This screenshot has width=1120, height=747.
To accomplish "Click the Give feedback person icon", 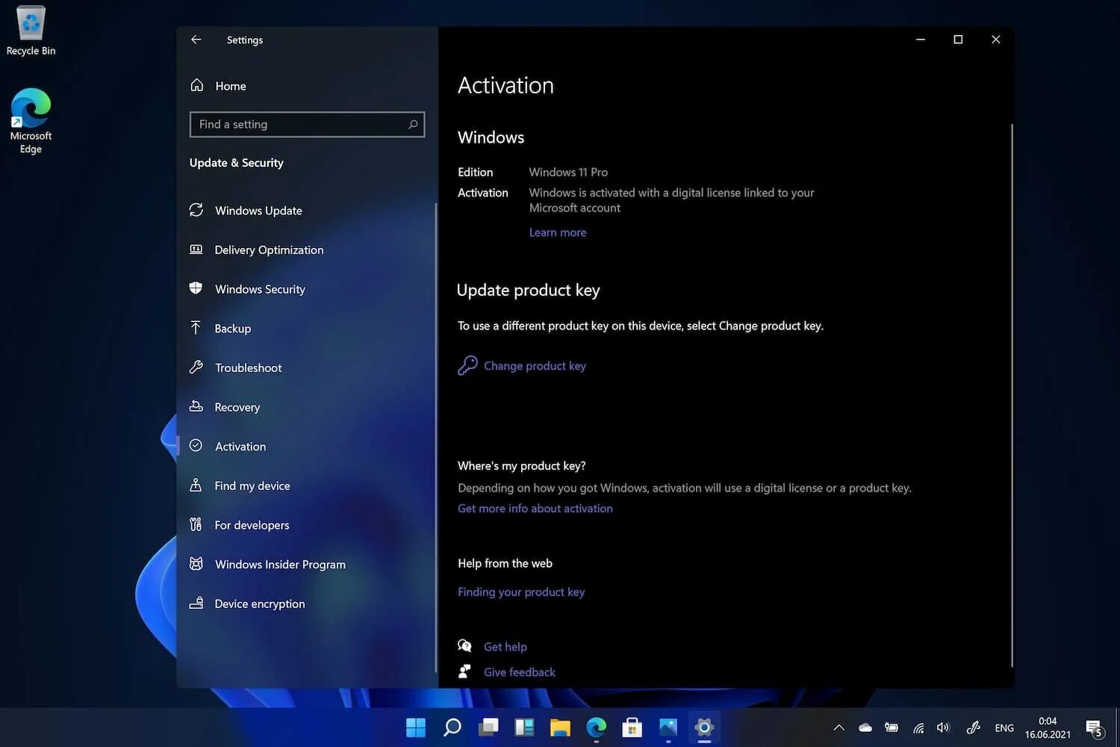I will pyautogui.click(x=464, y=671).
